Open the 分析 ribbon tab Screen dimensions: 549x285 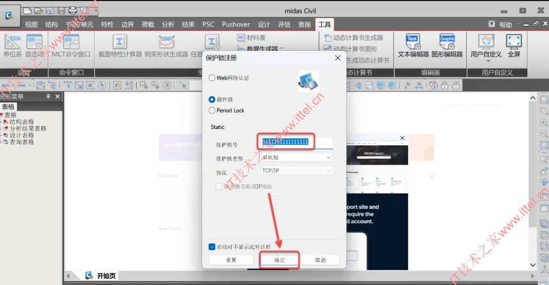pyautogui.click(x=168, y=25)
